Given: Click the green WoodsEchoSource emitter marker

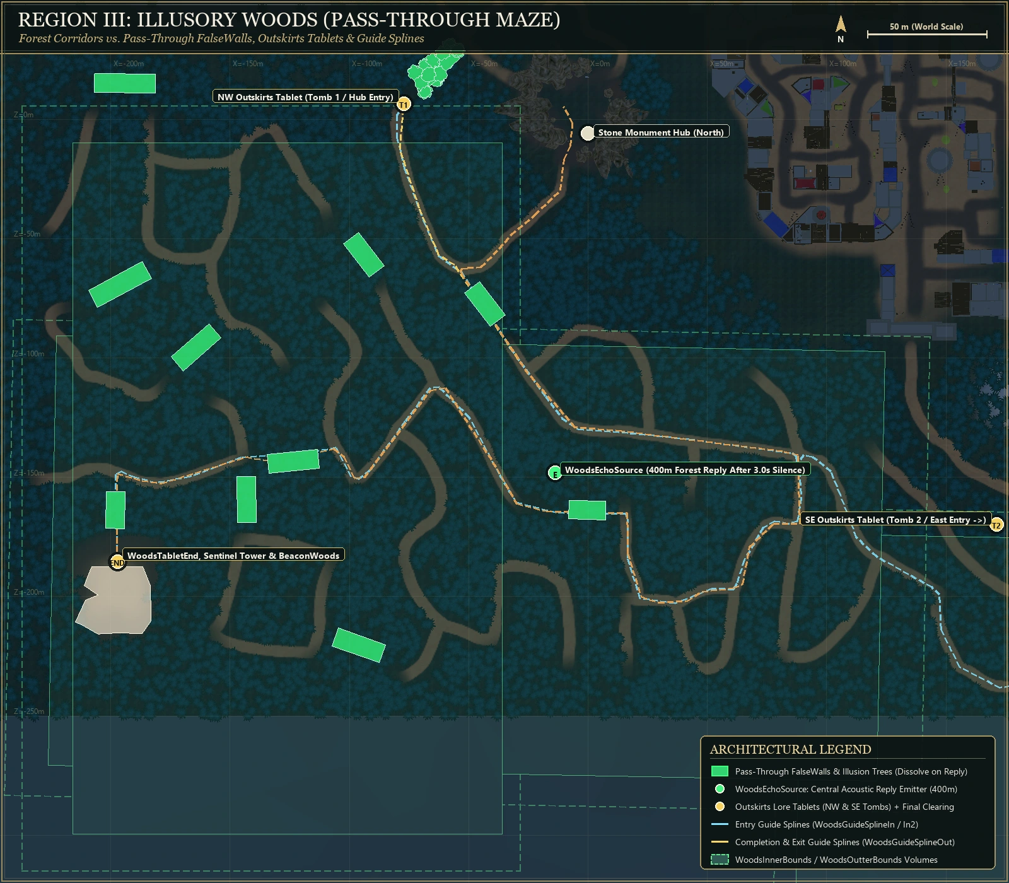Looking at the screenshot, I should [x=554, y=473].
